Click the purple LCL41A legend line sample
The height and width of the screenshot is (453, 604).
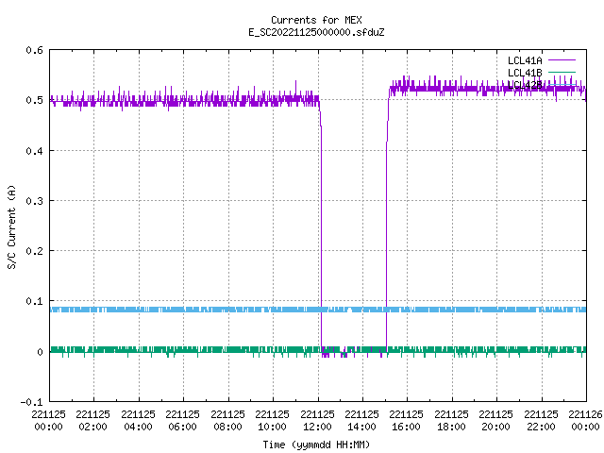pos(562,60)
